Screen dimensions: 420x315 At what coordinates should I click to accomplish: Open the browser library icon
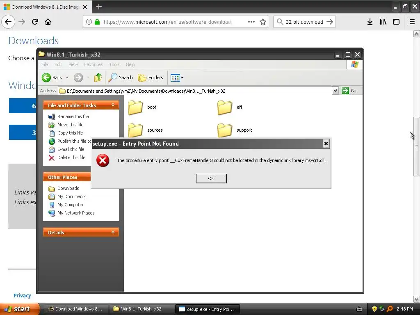pos(383,22)
